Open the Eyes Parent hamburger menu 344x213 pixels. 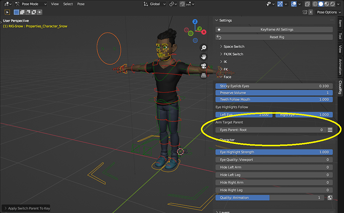pos(330,130)
